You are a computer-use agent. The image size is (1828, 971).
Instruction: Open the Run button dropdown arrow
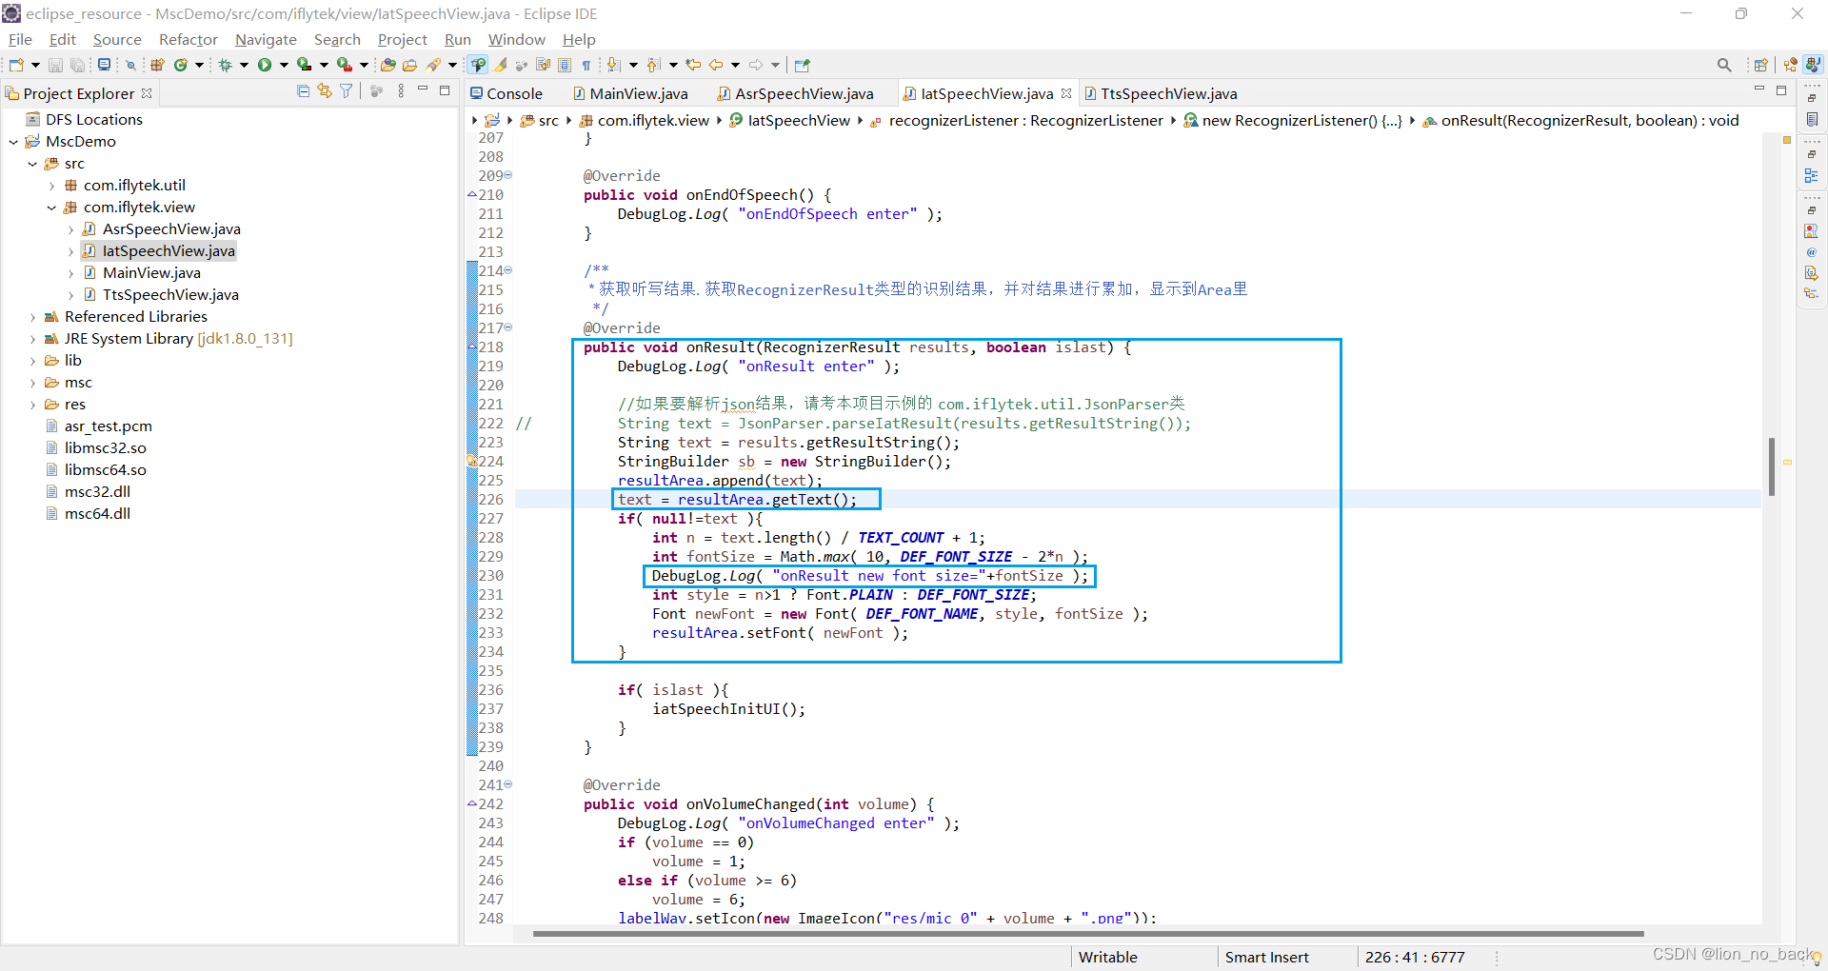(x=283, y=65)
